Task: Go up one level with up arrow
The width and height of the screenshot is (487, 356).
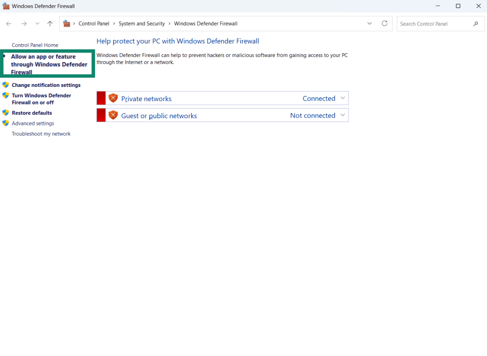Action: [50, 24]
